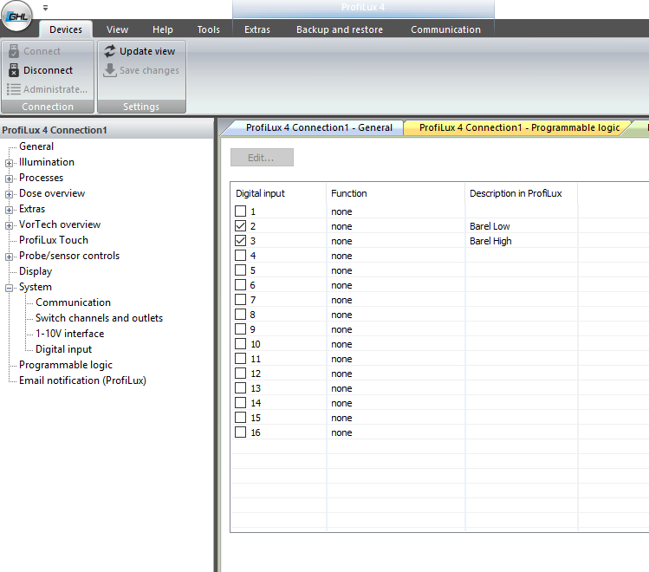
Task: Click the Function column header
Action: (x=396, y=193)
